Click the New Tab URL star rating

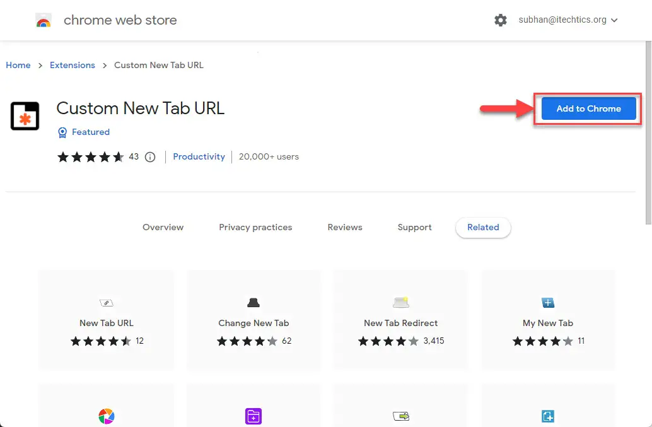(101, 341)
